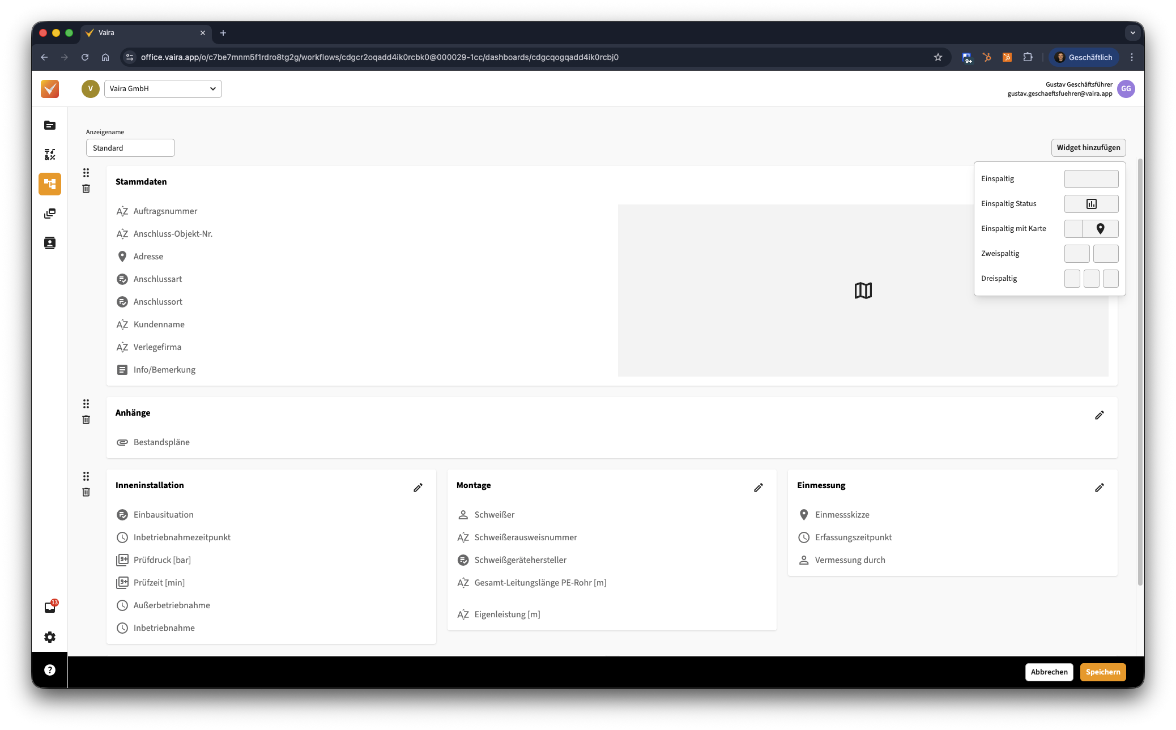The height and width of the screenshot is (730, 1176).
Task: Click the help question mark icon
Action: coord(50,670)
